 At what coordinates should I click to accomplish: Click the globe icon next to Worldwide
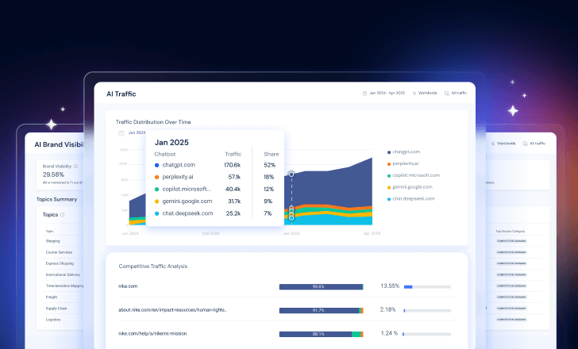coord(414,94)
